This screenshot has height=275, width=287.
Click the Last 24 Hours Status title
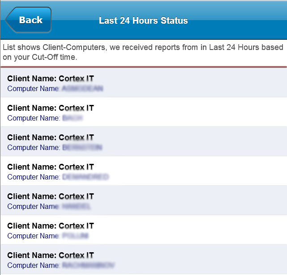click(x=143, y=21)
